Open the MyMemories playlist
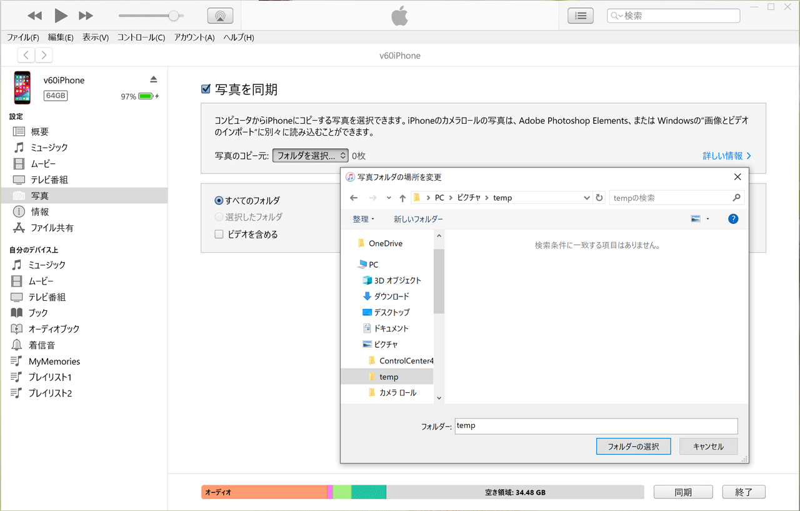This screenshot has width=800, height=511. point(84,362)
